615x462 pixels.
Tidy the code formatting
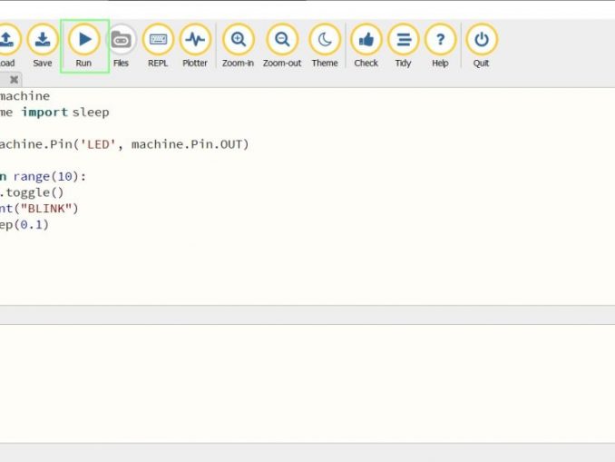click(x=404, y=45)
